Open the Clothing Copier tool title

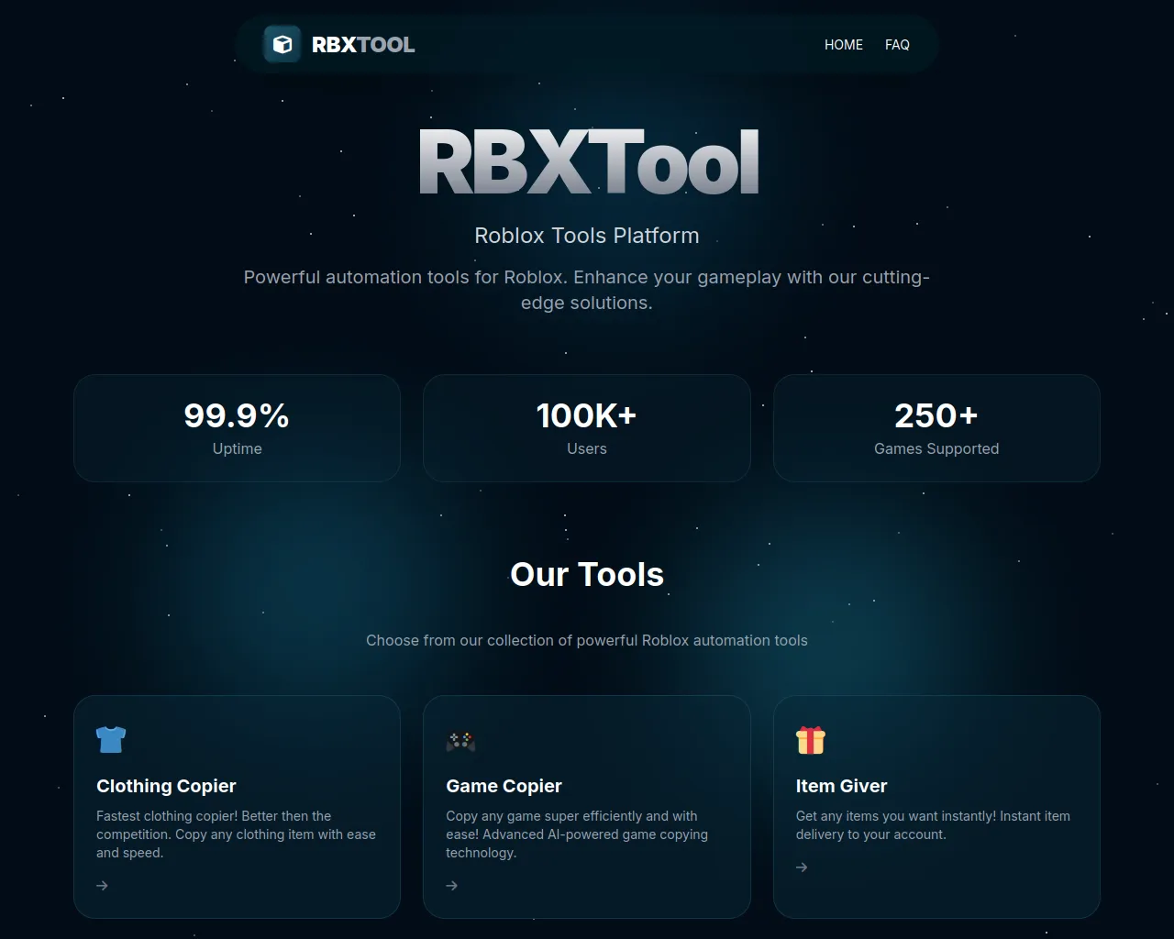coord(166,786)
